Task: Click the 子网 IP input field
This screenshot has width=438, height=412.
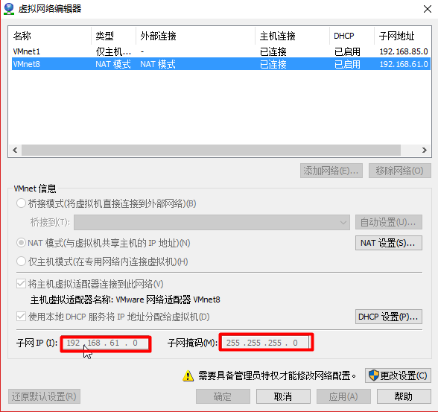Action: 106,343
